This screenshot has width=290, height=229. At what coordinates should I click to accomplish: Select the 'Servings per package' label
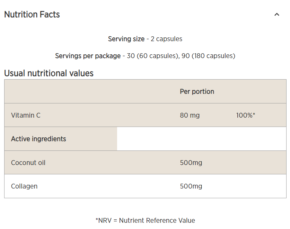click(88, 56)
